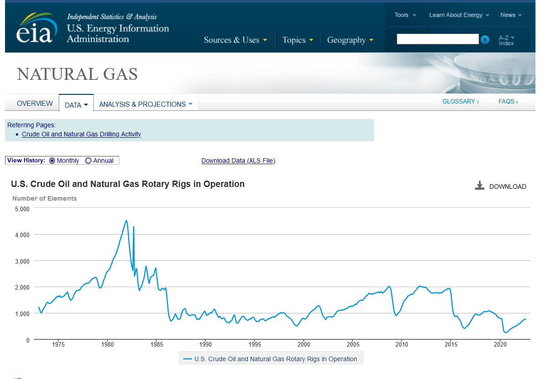Expand the Topics dropdown menu
Viewport: 540px width, 379px height.
(x=298, y=40)
